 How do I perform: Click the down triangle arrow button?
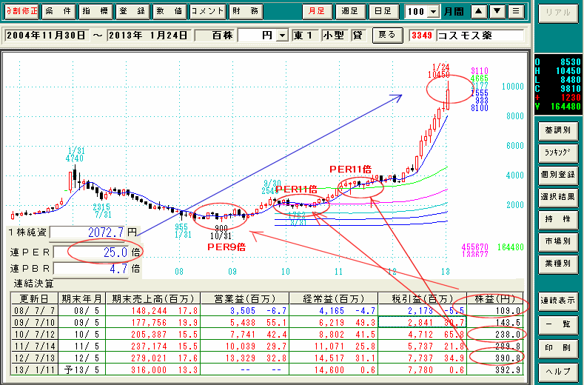(497, 11)
